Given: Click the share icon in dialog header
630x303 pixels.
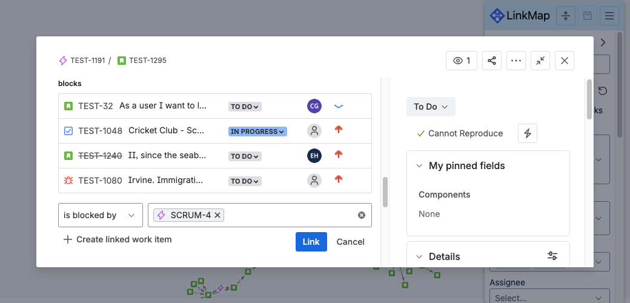Looking at the screenshot, I should click(x=492, y=61).
